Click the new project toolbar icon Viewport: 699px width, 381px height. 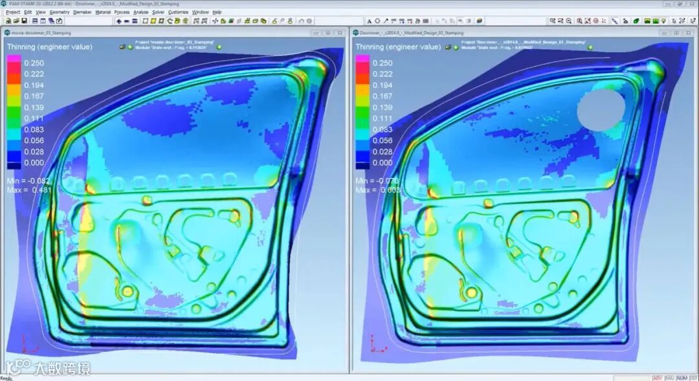(8, 21)
